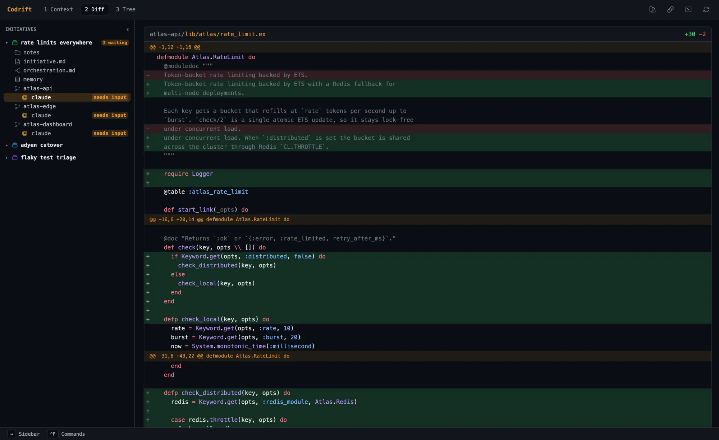The height and width of the screenshot is (440, 719).
Task: Click the copy link chain icon
Action: [670, 9]
